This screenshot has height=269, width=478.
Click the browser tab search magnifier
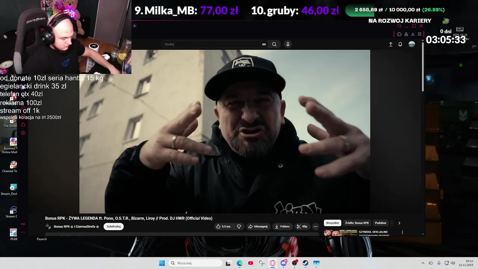pyautogui.click(x=399, y=26)
